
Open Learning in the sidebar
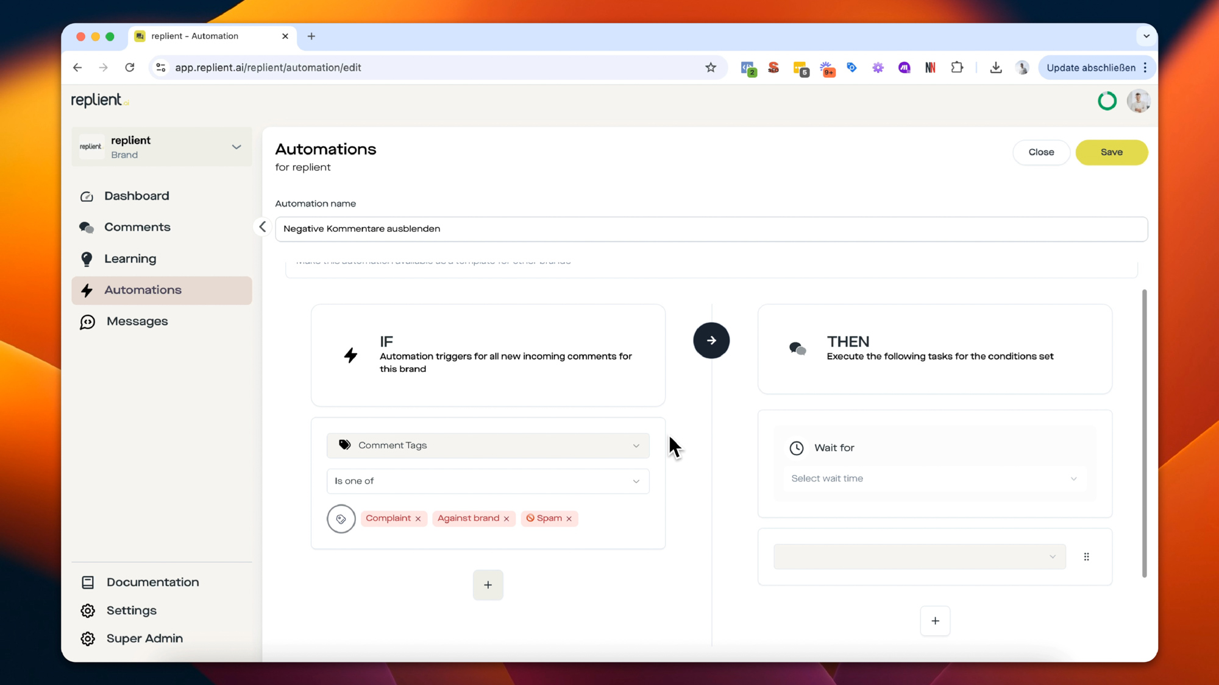click(130, 259)
